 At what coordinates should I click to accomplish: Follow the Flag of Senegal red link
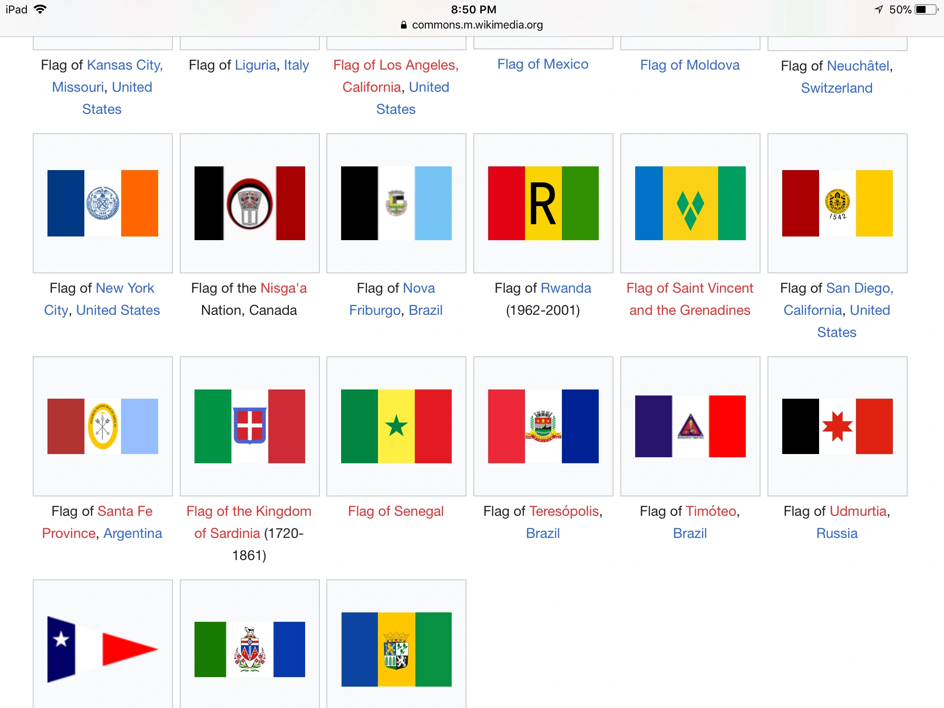click(x=395, y=511)
